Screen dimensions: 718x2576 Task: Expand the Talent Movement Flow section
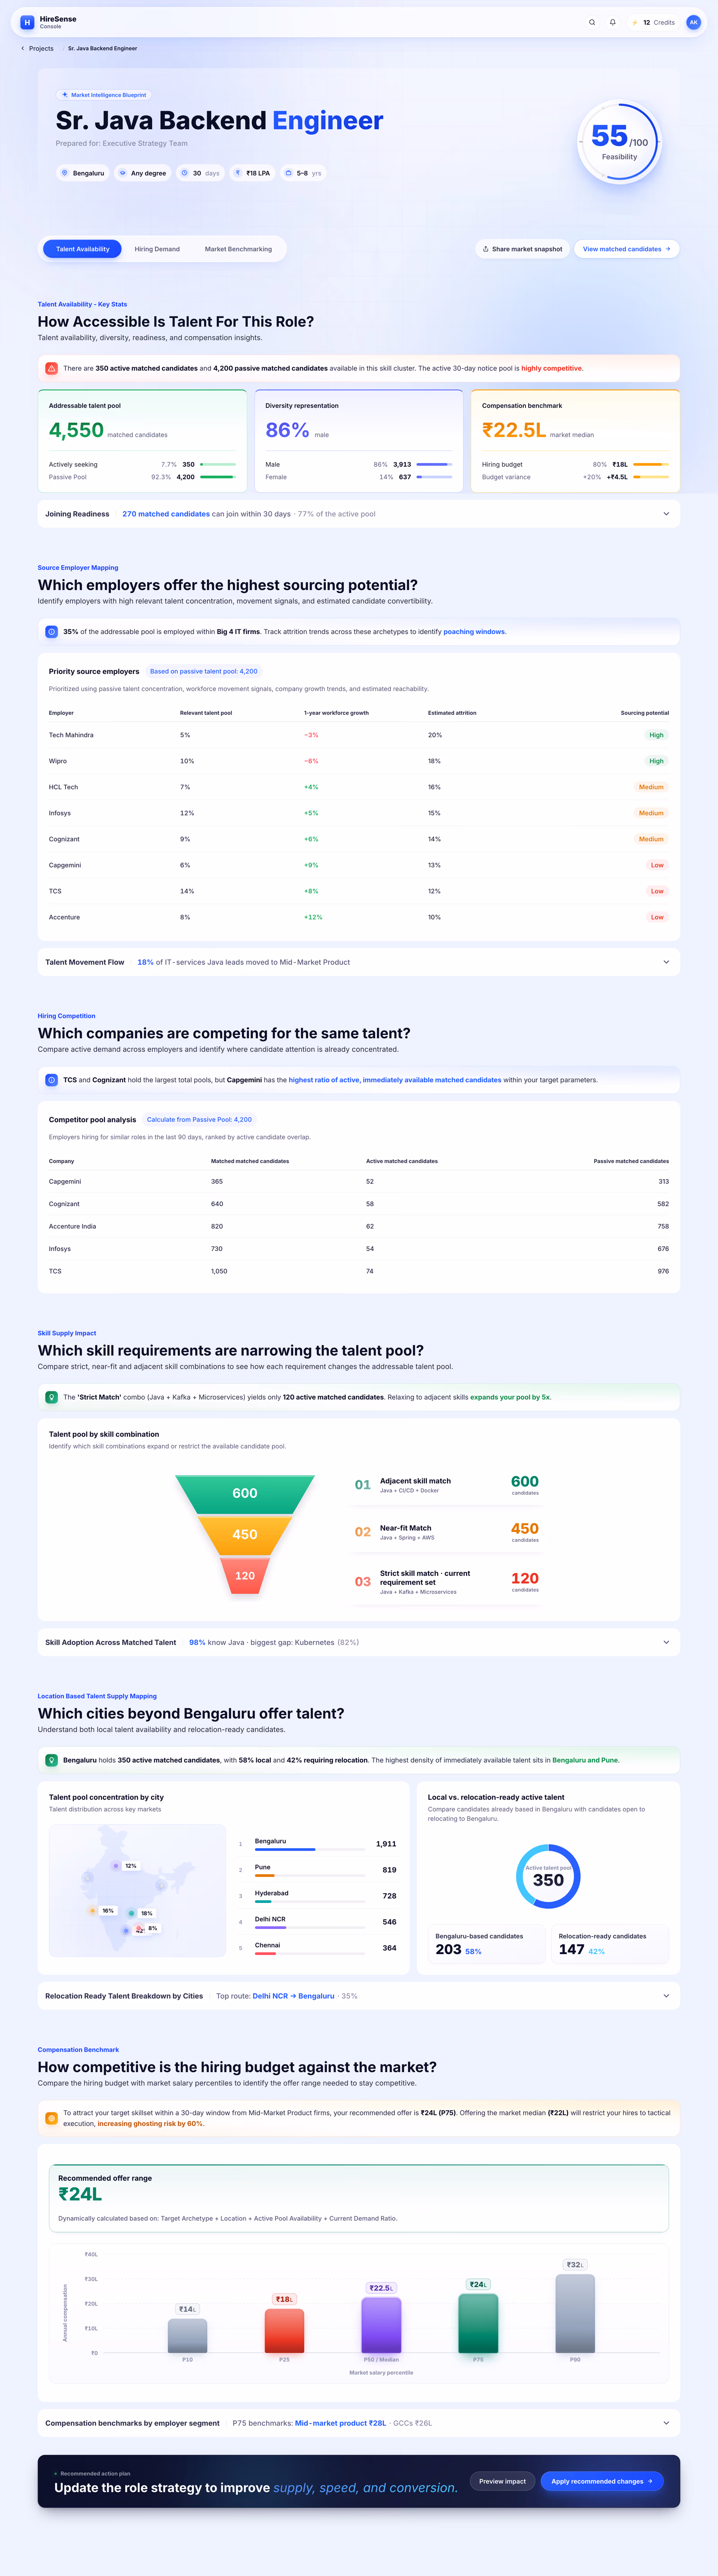click(359, 962)
